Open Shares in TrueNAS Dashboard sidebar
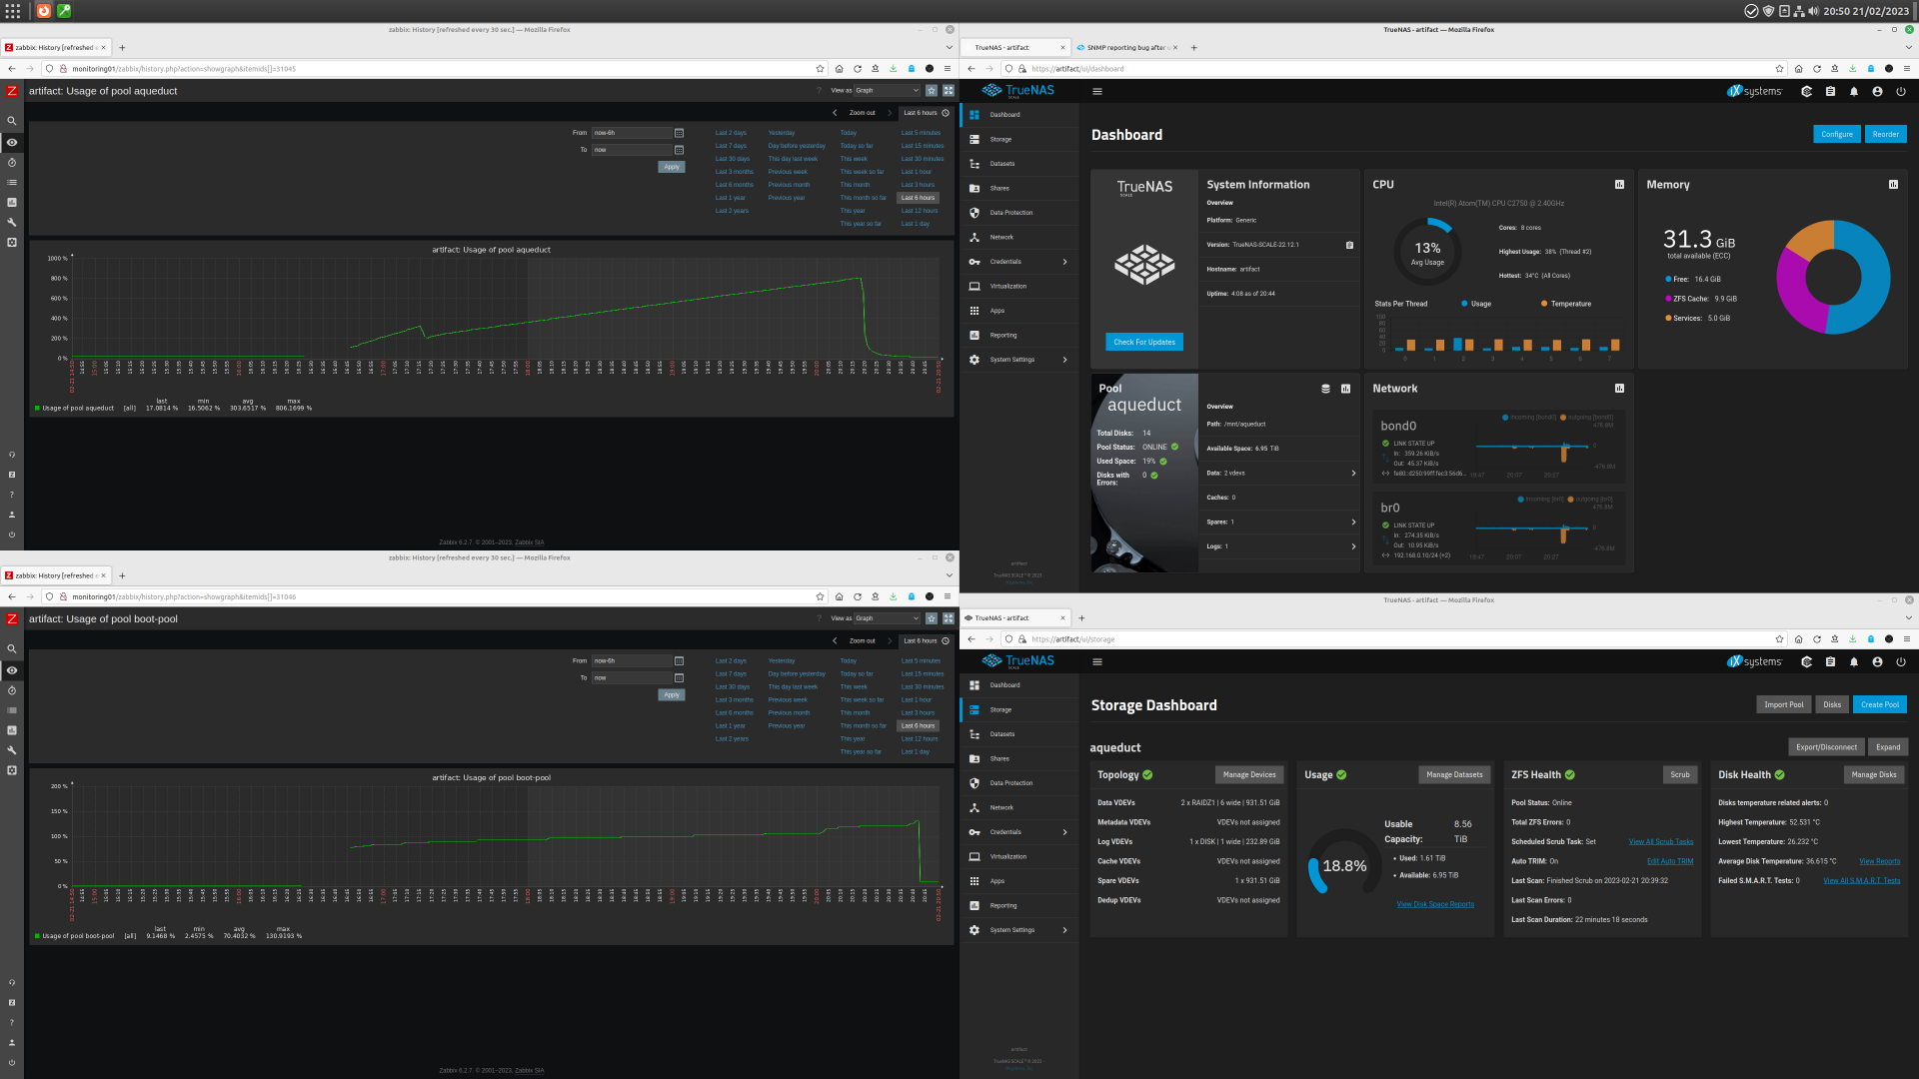Screen dimensions: 1919x1079 tap(1018, 189)
